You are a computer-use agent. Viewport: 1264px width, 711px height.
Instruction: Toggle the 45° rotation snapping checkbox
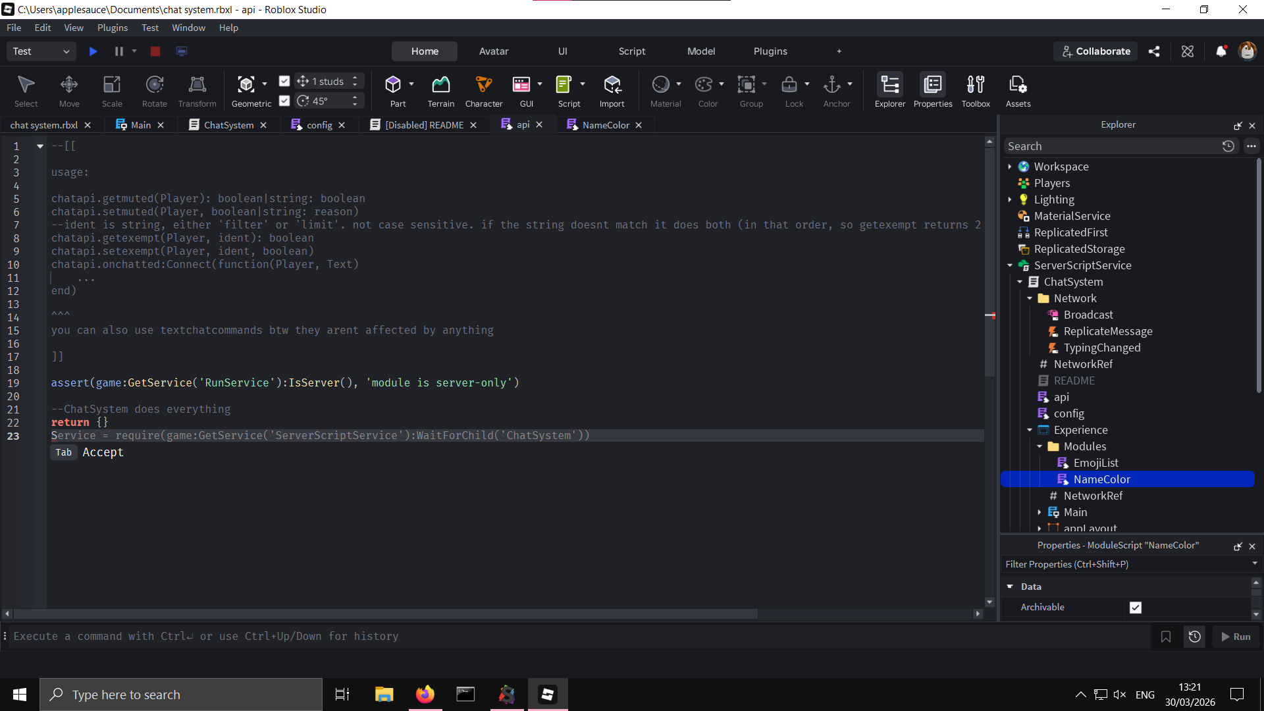pyautogui.click(x=284, y=101)
